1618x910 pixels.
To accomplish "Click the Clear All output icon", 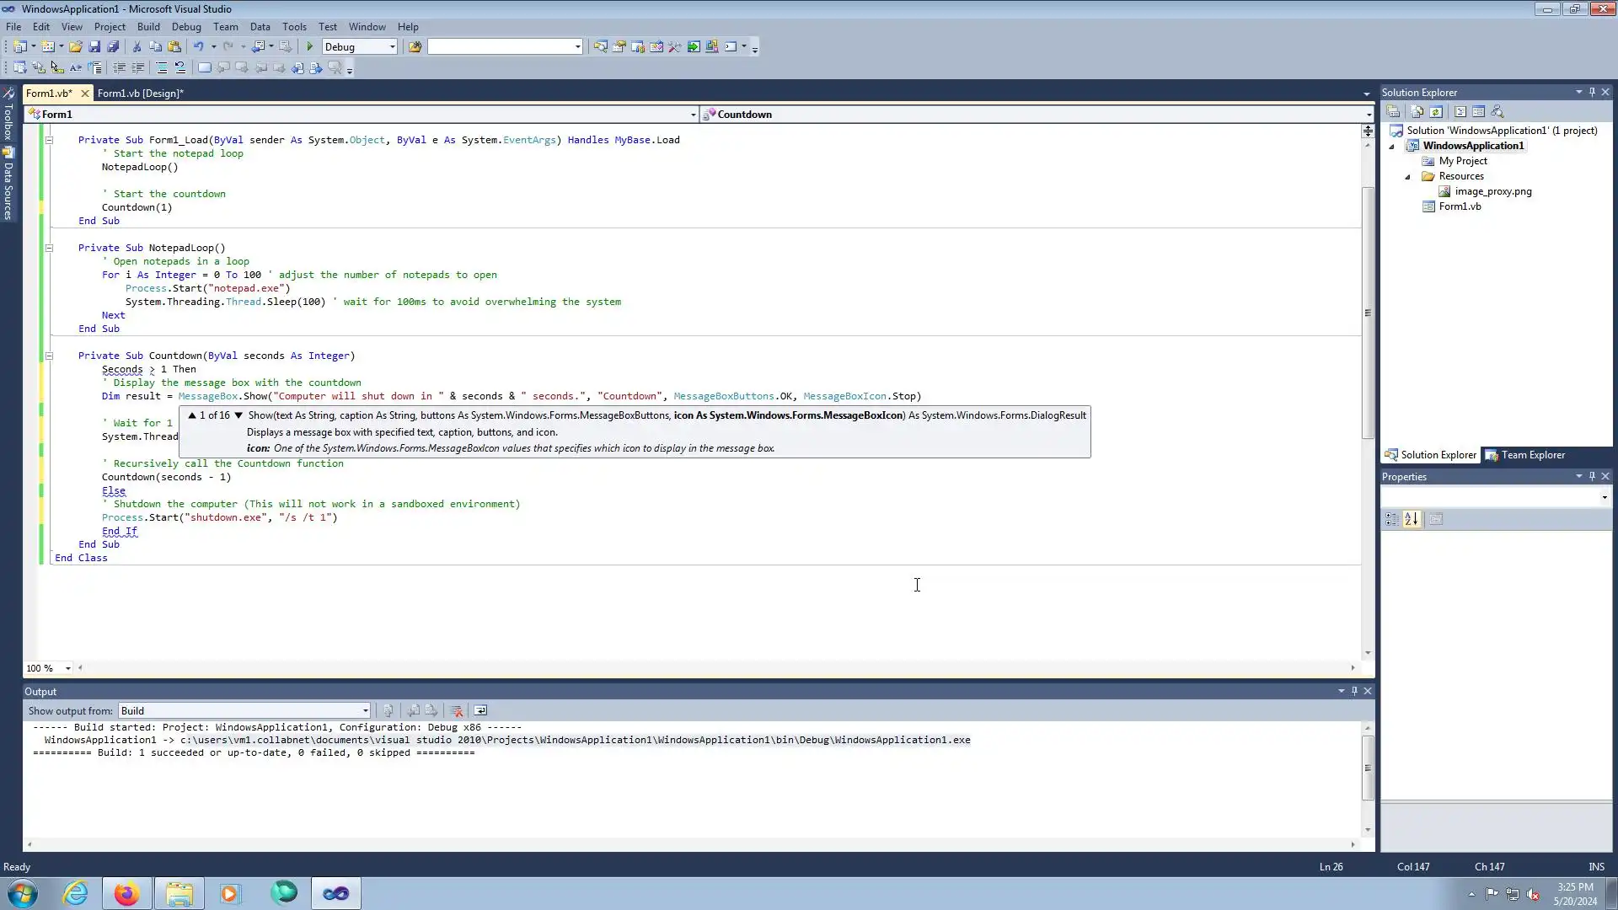I will tap(457, 711).
